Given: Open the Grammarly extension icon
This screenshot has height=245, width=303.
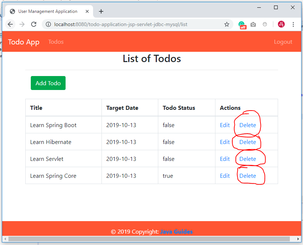Looking at the screenshot, I should click(242, 25).
